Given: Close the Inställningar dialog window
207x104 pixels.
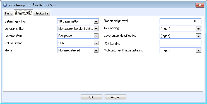Looking at the screenshot, I should pyautogui.click(x=200, y=5).
